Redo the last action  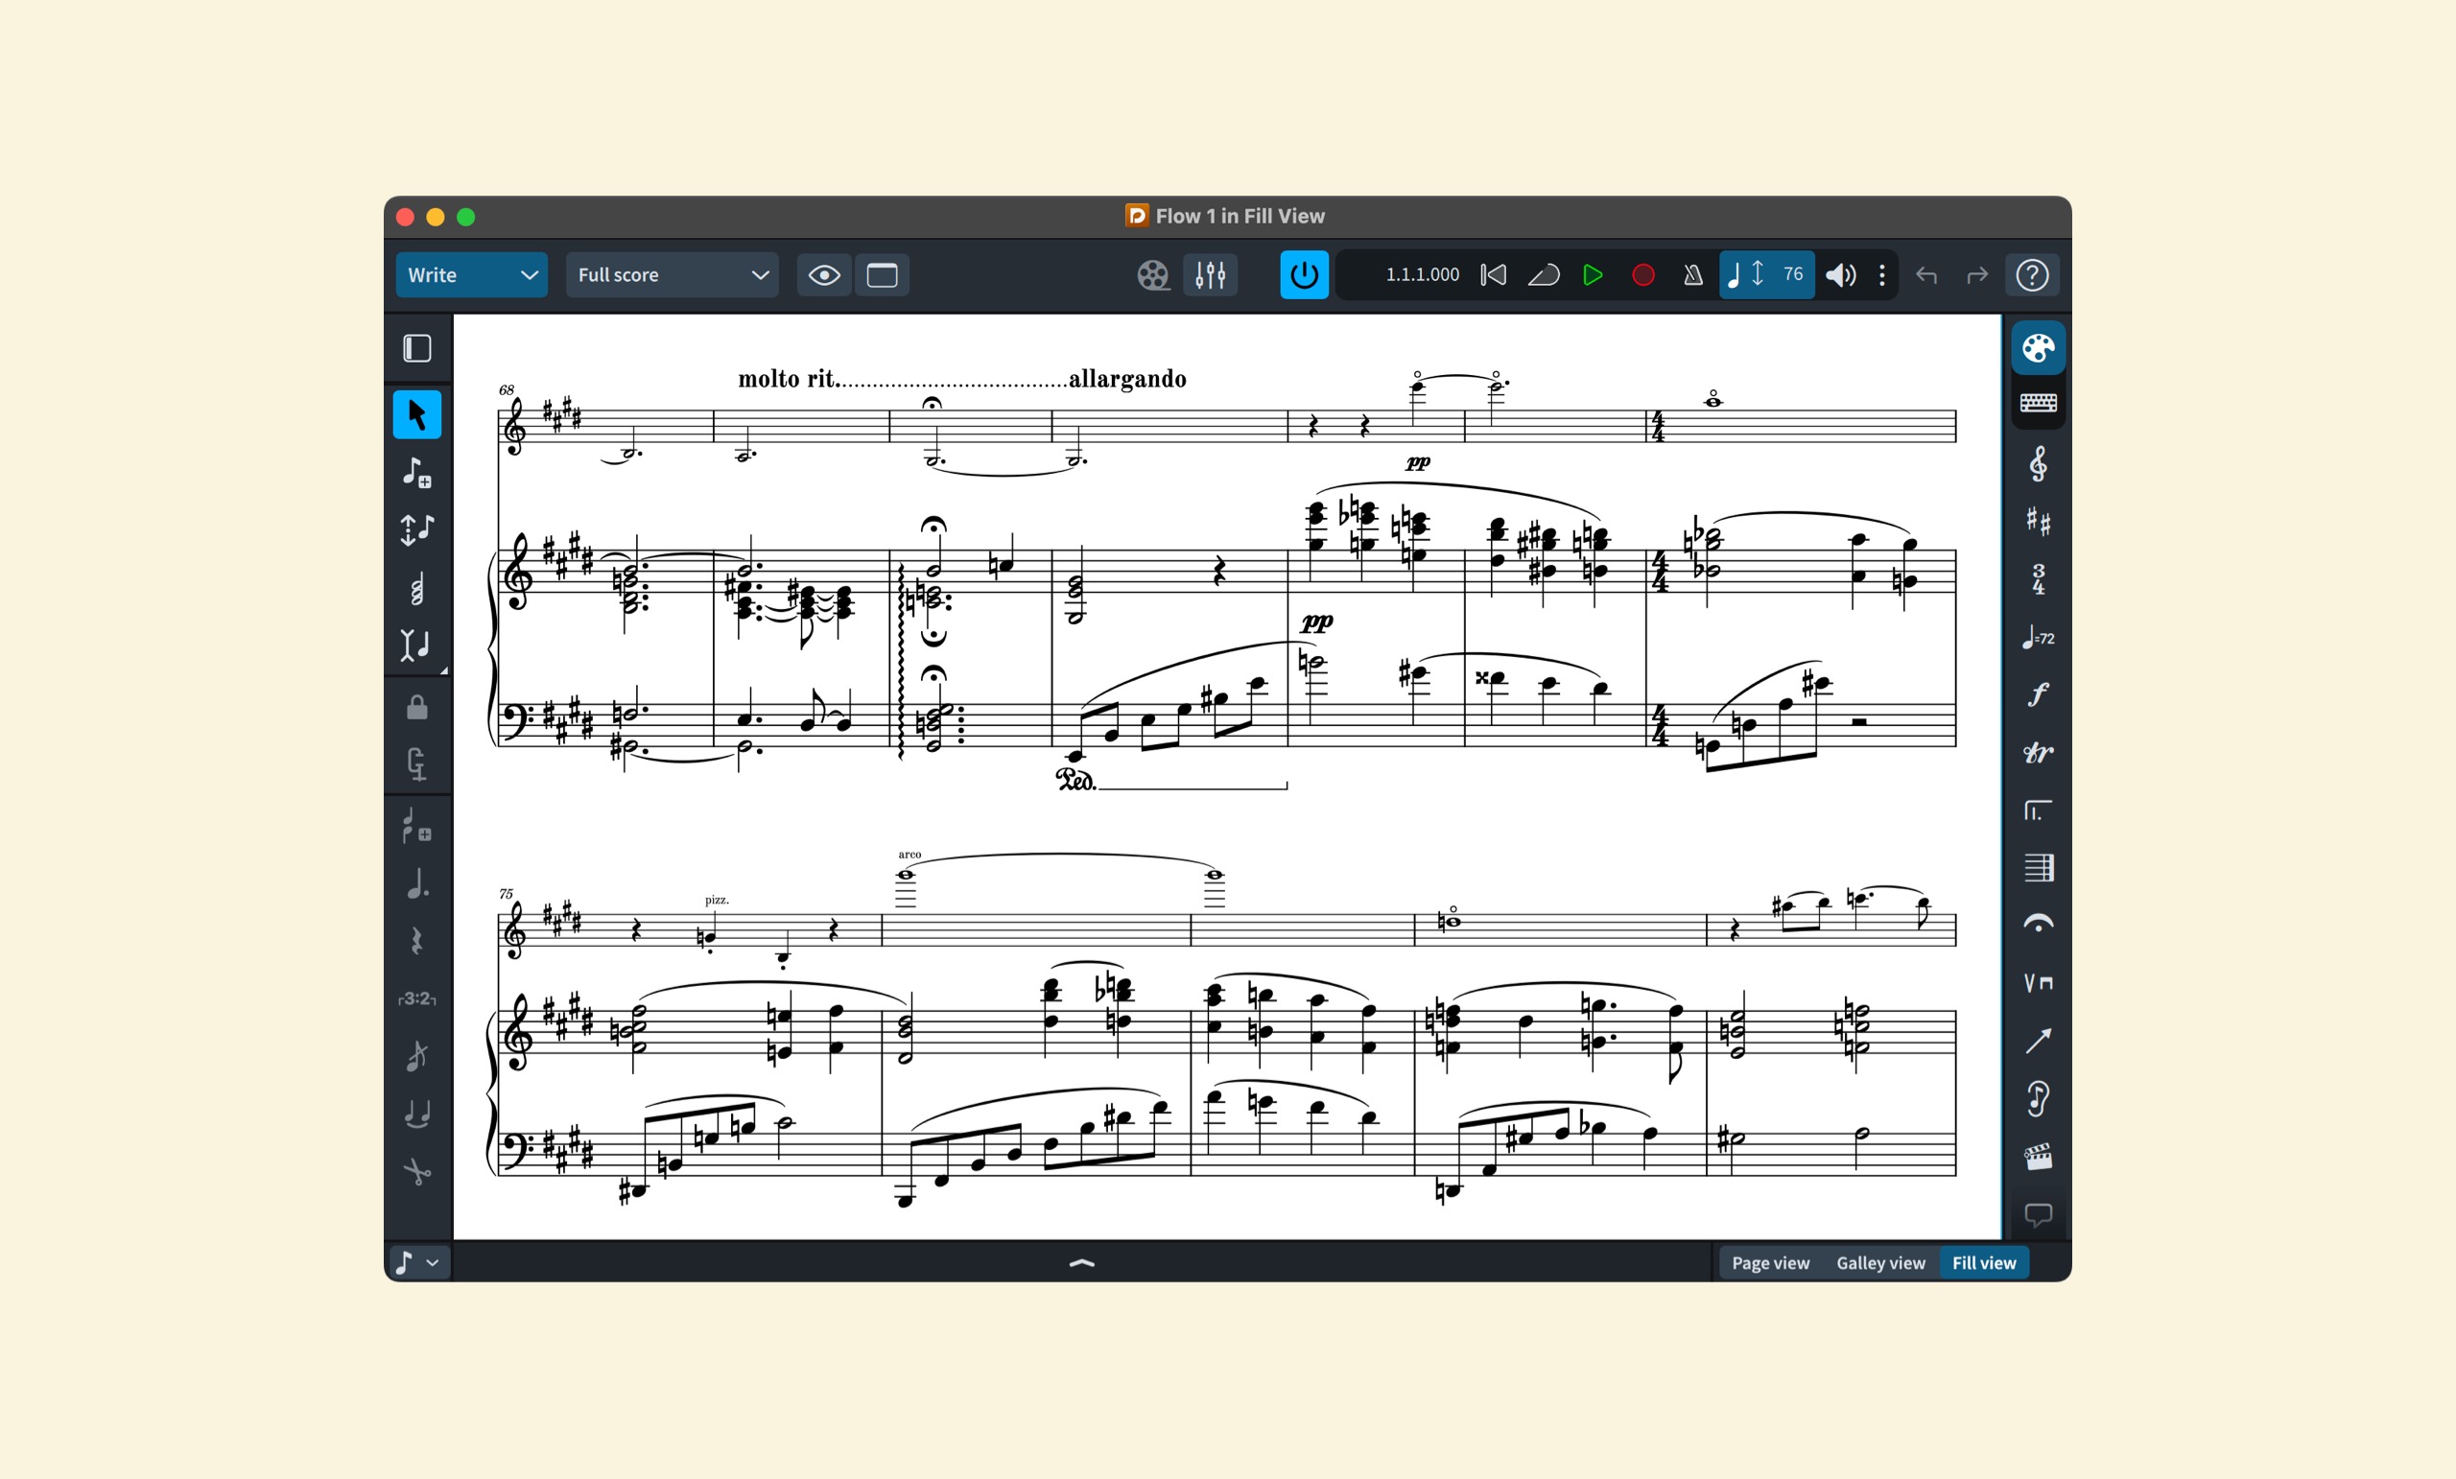1975,275
